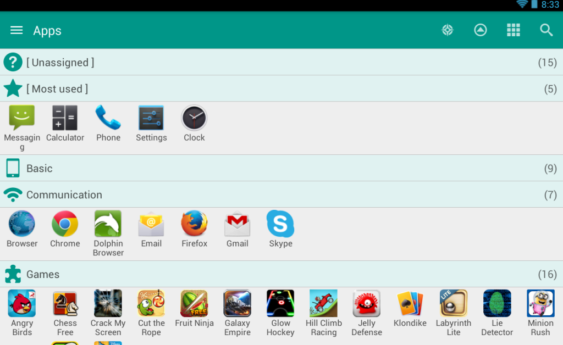Screen dimensions: 563x345
Task: Open Chess Free
Action: click(x=65, y=313)
